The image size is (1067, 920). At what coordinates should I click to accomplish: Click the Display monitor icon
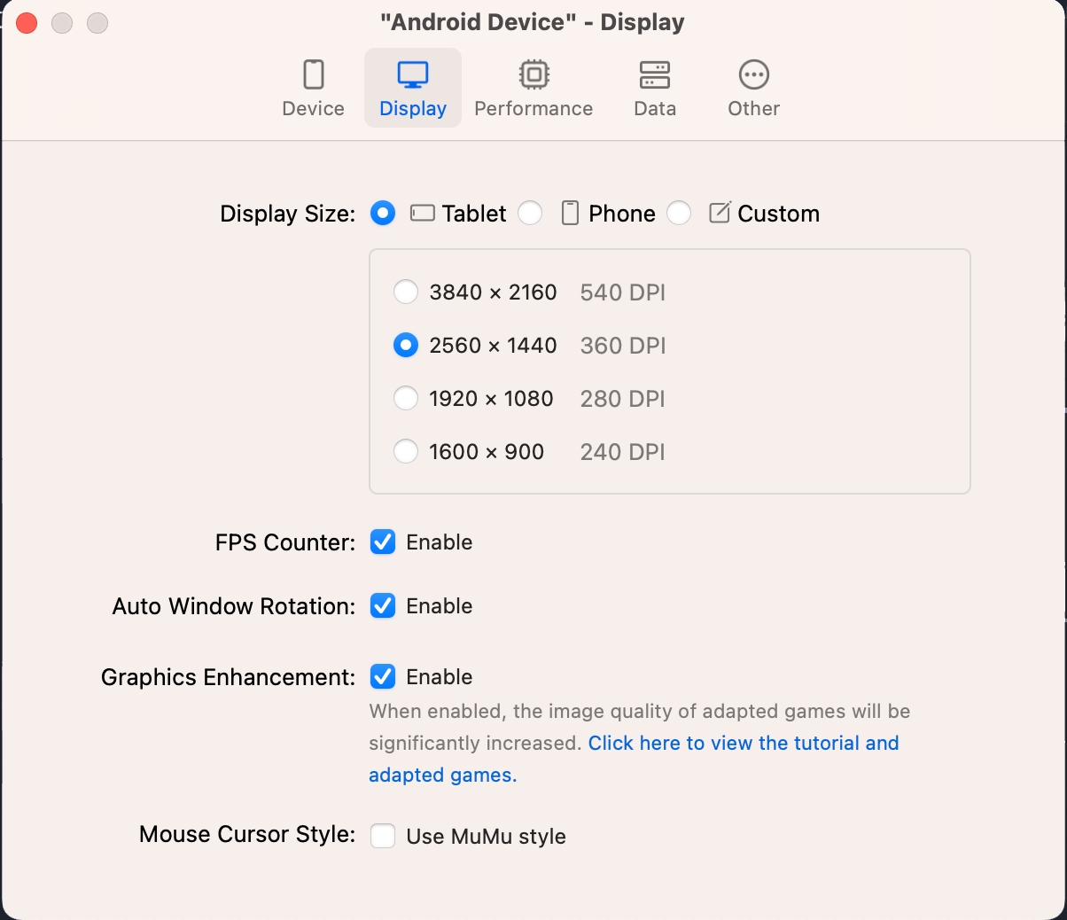coord(413,75)
